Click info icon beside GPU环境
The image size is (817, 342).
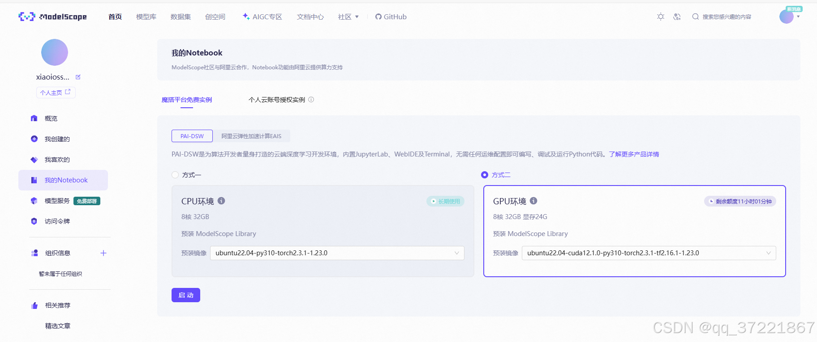533,201
